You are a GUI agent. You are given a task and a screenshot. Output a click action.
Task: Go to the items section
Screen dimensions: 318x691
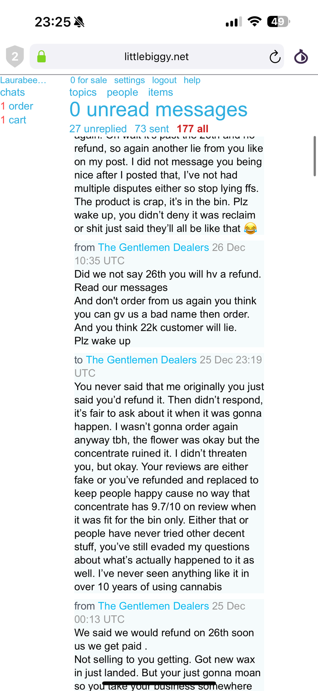161,92
